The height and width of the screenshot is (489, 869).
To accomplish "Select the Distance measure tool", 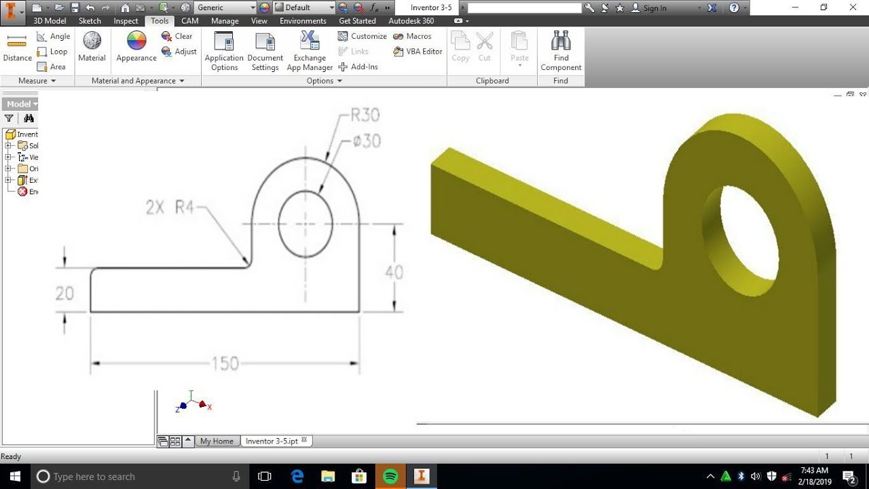I will pyautogui.click(x=17, y=48).
